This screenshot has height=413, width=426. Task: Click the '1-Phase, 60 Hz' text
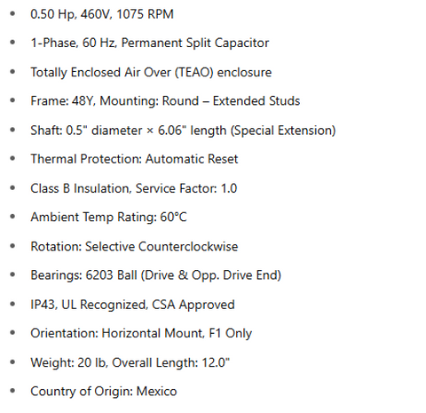[x=73, y=43]
